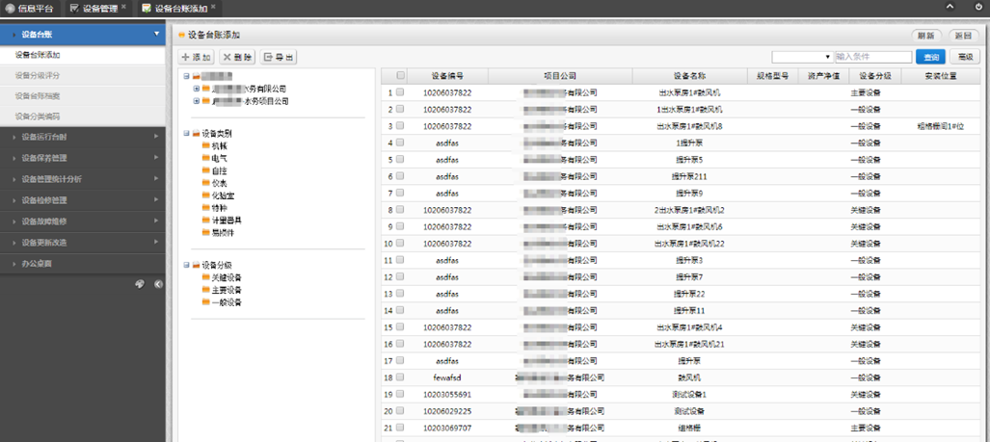
Task: Collapse the sidebar with the round arrow icon
Action: (x=158, y=284)
